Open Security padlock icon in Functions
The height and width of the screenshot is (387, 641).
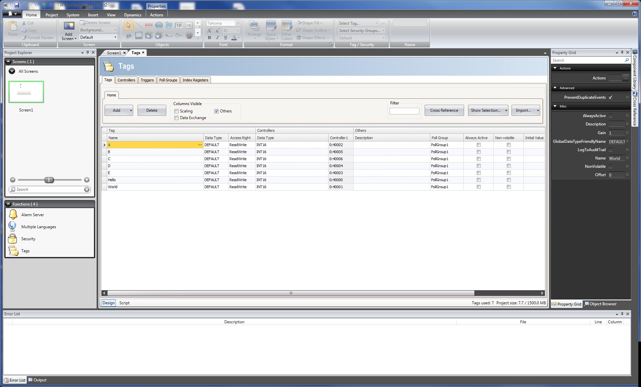coord(12,239)
